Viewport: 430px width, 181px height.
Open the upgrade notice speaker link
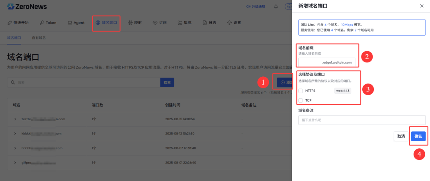coord(255,7)
